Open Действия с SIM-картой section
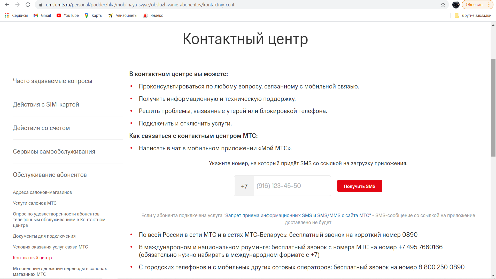 (x=46, y=104)
